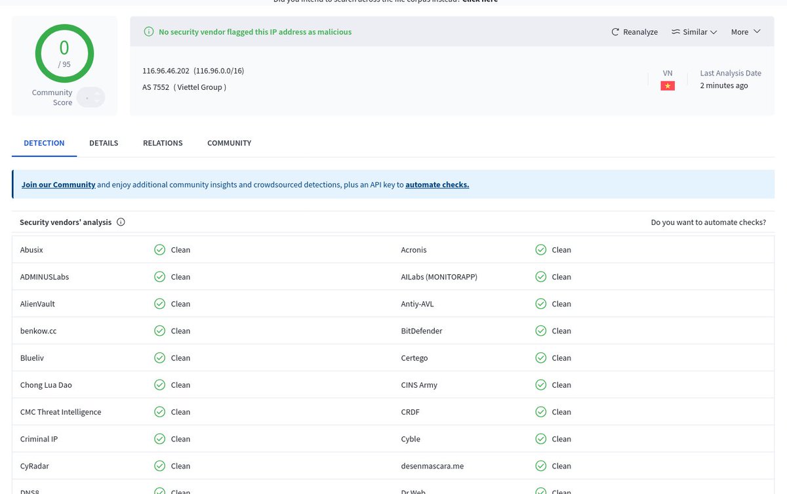The height and width of the screenshot is (494, 787).
Task: Click the Certego vendor name
Action: tap(414, 358)
